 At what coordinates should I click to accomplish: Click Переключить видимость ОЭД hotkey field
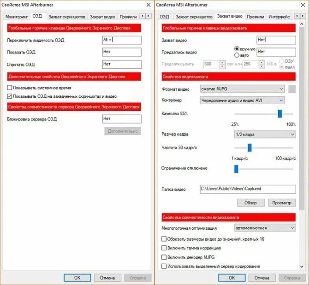click(x=122, y=40)
